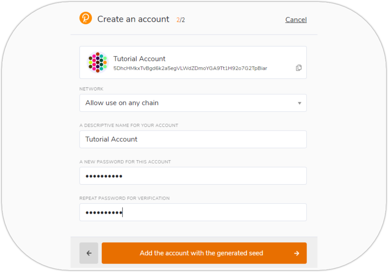Click 'Repeat password for verification' label
388x272 pixels.
click(x=124, y=198)
